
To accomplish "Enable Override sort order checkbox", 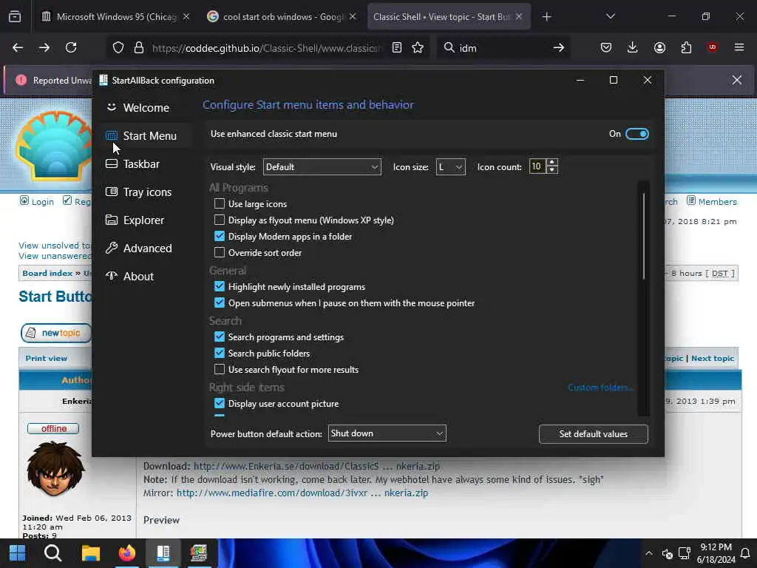I will coord(219,252).
